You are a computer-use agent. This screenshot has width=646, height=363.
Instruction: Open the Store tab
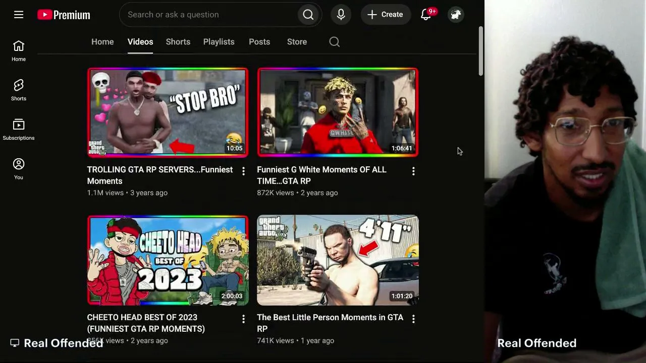click(x=297, y=42)
